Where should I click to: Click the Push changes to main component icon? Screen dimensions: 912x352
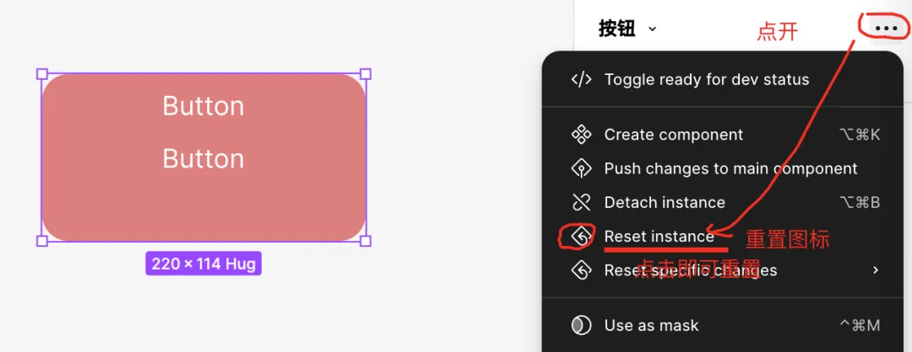coord(581,168)
